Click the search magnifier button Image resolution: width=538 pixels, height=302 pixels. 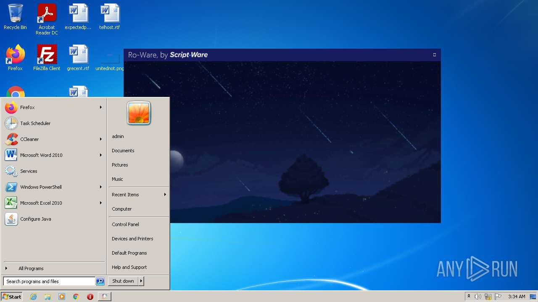(x=100, y=281)
